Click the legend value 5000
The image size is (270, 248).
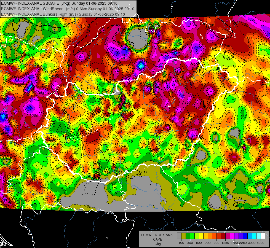coord(261,243)
